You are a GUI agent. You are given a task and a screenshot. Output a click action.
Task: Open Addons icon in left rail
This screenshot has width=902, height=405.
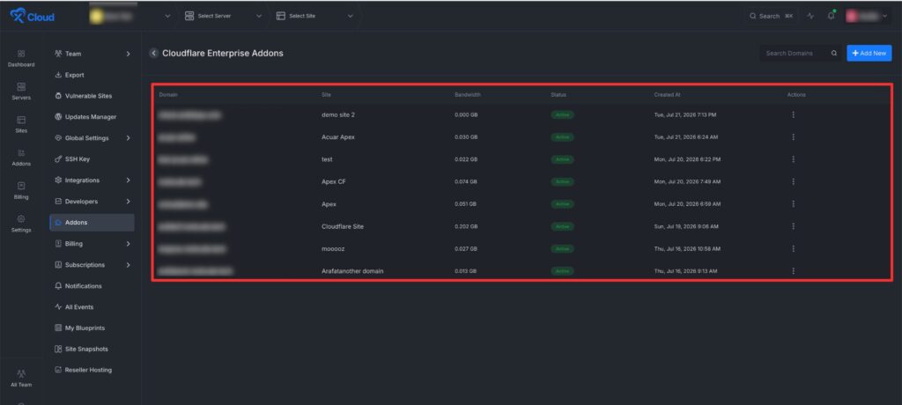(21, 157)
